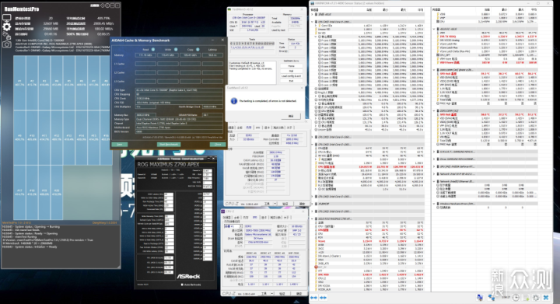Image resolution: width=560 pixels, height=304 pixels.
Task: Click Load config & exit in TestMem5
Action: [x=291, y=76]
